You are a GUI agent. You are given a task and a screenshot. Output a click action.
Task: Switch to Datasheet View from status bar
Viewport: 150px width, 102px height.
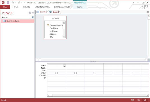[133, 100]
